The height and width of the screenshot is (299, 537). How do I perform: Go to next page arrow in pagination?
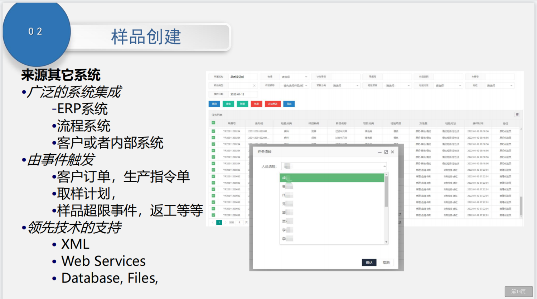226,222
